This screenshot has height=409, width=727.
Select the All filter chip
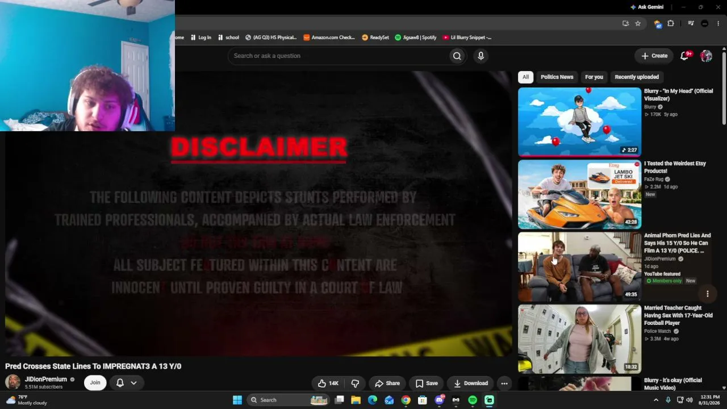525,77
